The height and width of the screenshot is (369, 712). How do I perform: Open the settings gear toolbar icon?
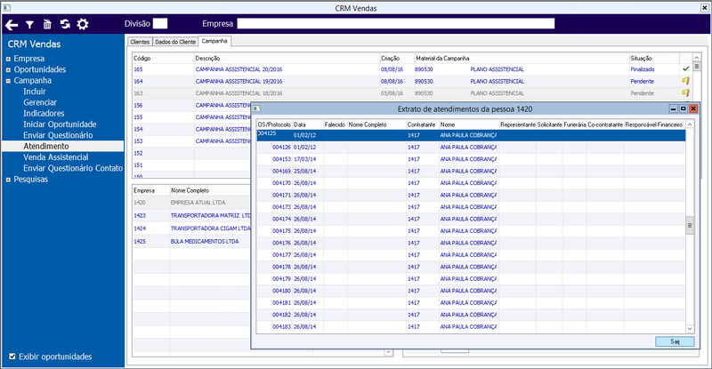tap(83, 24)
